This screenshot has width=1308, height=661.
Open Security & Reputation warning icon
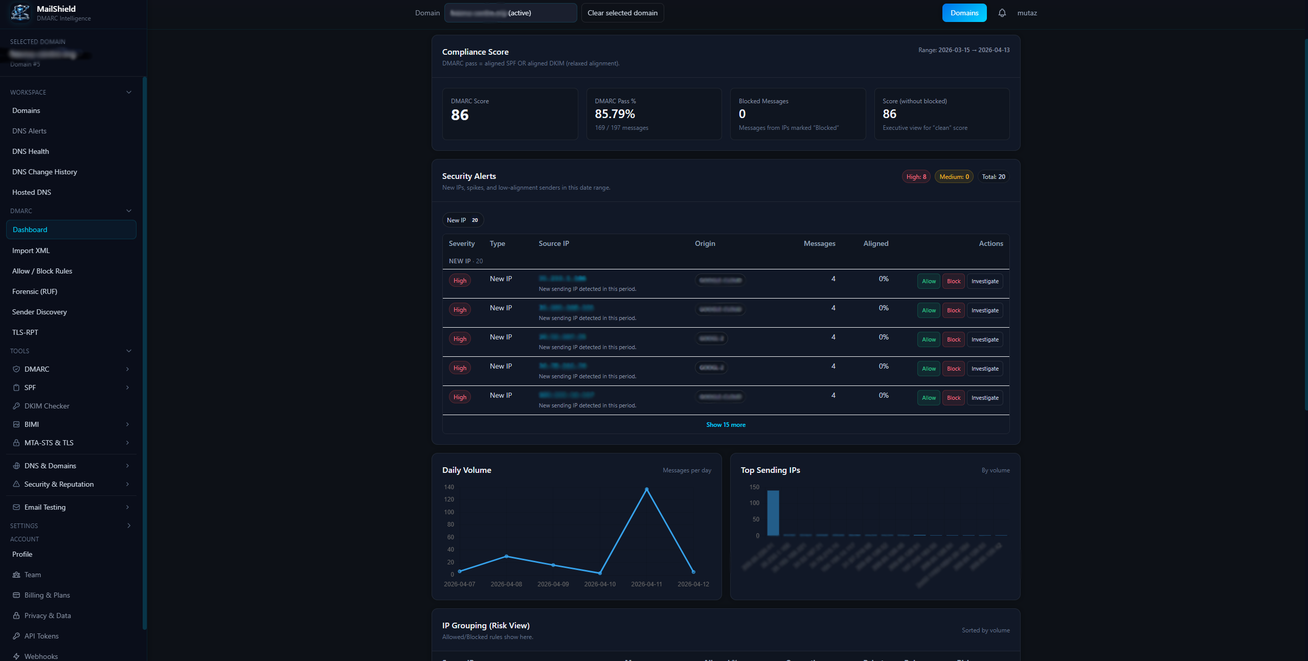tap(16, 484)
